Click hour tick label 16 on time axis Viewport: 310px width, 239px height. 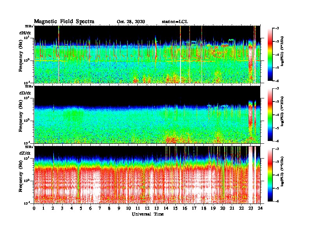click(185, 208)
